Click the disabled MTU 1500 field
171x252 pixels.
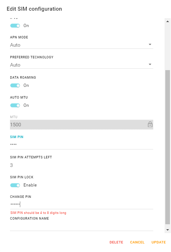(81, 125)
